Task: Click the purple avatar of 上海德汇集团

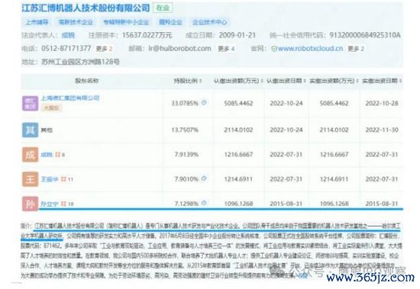Action: click(x=30, y=103)
